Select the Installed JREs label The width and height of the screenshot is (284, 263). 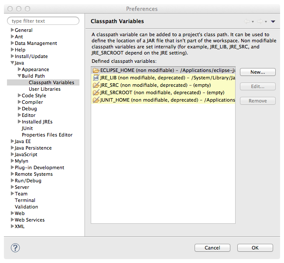[37, 122]
